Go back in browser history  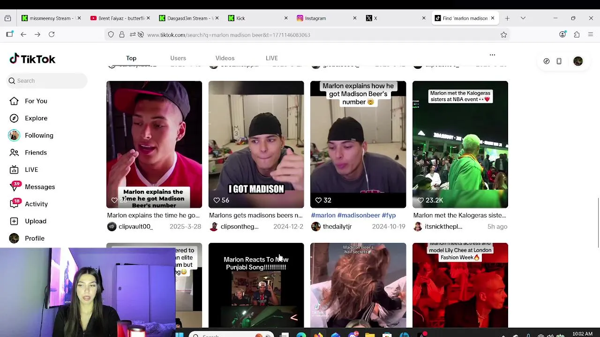23,34
